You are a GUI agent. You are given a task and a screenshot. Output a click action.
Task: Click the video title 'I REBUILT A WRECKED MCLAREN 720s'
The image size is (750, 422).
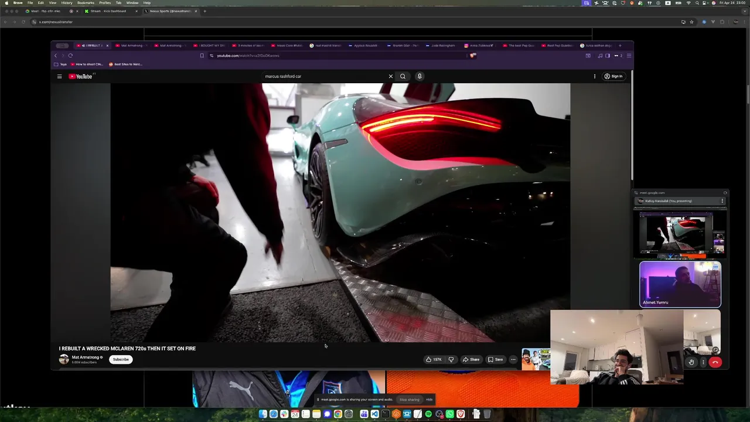coord(127,348)
